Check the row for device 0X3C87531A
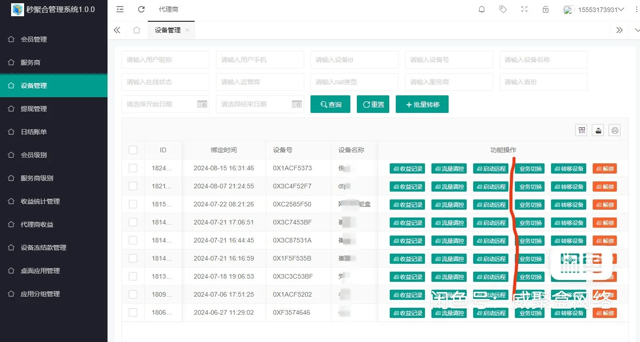 133,240
